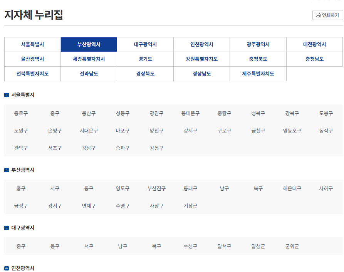Click the 관악구 link
Image resolution: width=344 pixels, height=272 pixels.
(21, 148)
